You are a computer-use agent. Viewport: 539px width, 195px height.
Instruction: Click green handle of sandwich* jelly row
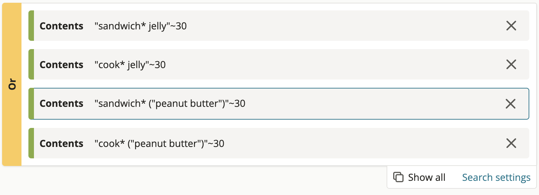(31, 26)
